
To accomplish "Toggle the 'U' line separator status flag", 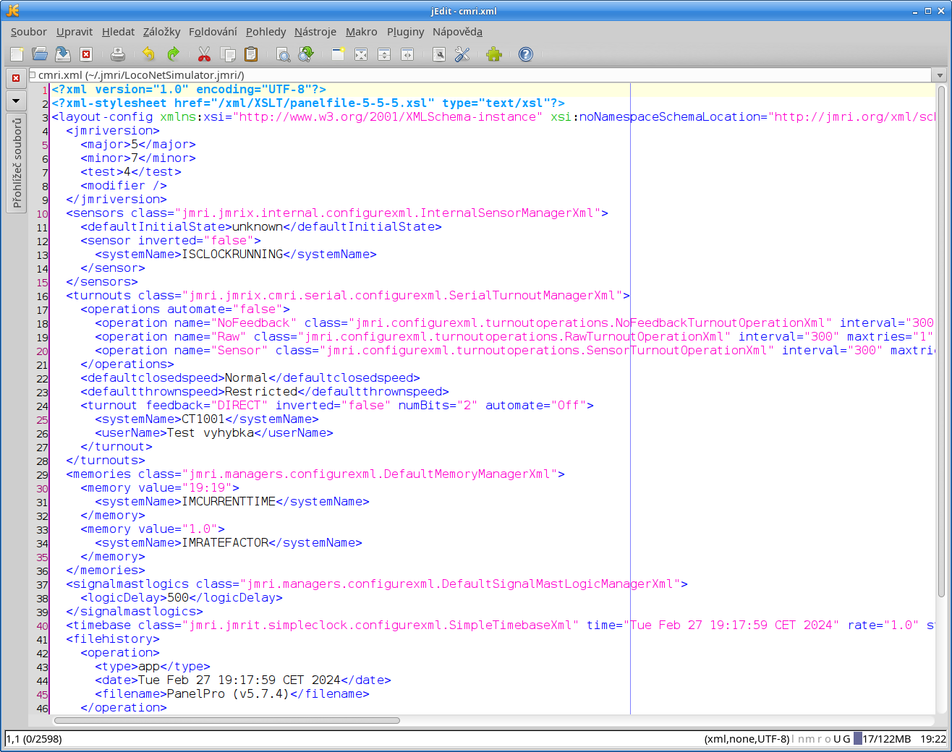I will [x=837, y=739].
